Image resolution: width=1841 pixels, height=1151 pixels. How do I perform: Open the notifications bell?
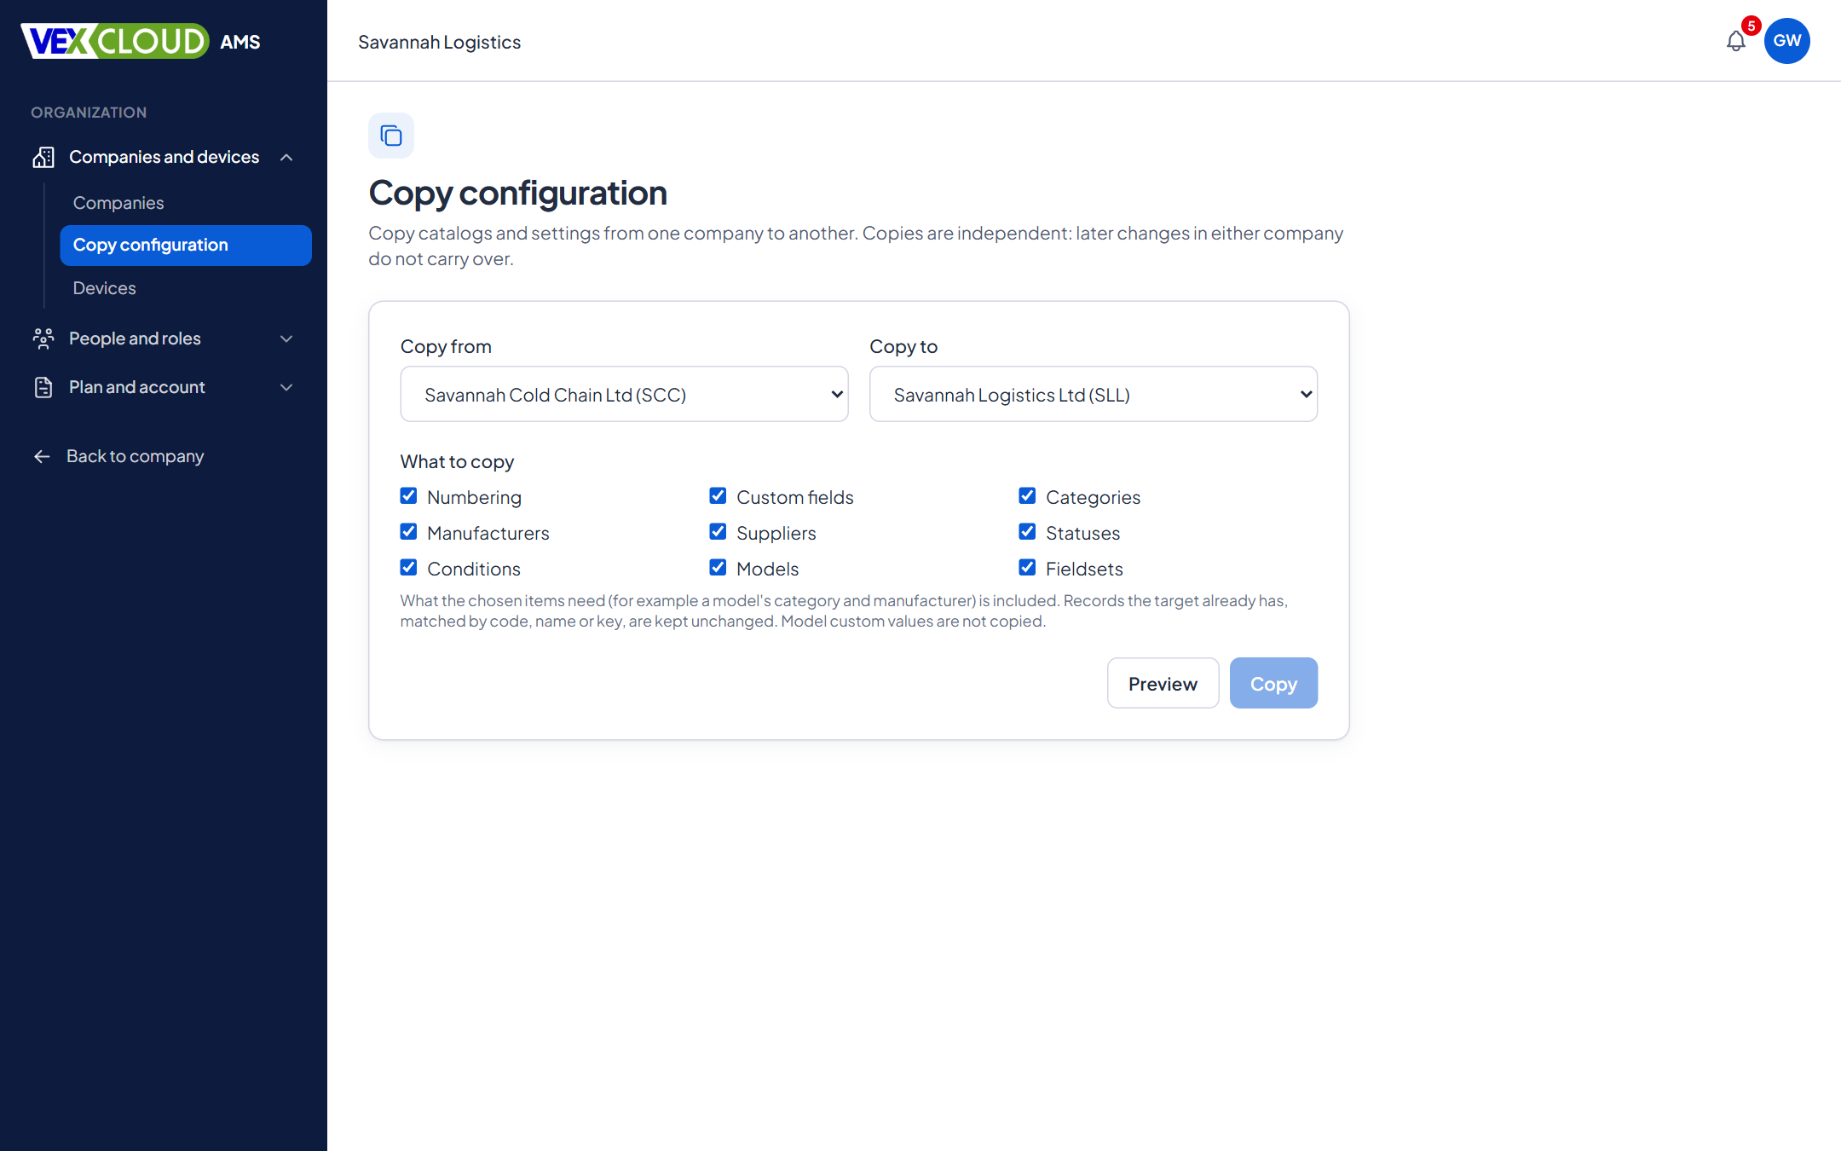point(1735,41)
